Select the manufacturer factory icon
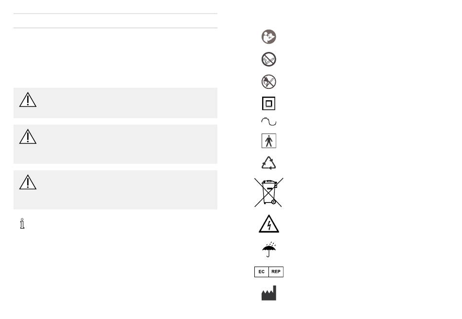The width and height of the screenshot is (462, 319). tap(269, 293)
